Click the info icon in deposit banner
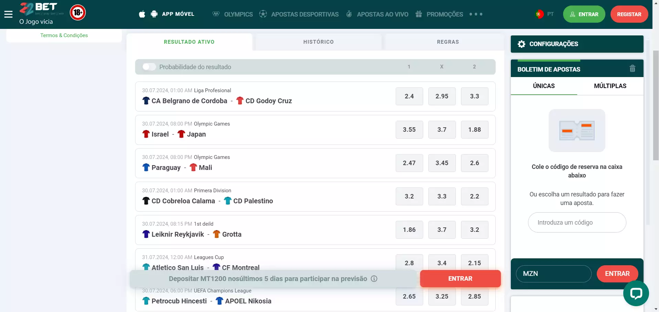This screenshot has height=312, width=659. (374, 279)
